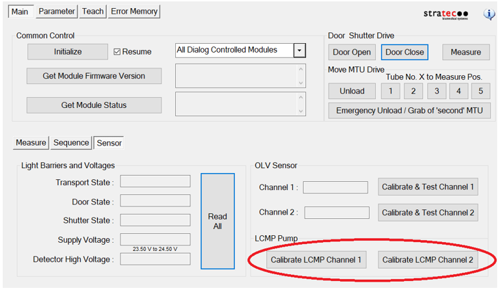Click Calibrate & Test Channel 1
Image resolution: width=499 pixels, height=294 pixels.
pyautogui.click(x=428, y=187)
